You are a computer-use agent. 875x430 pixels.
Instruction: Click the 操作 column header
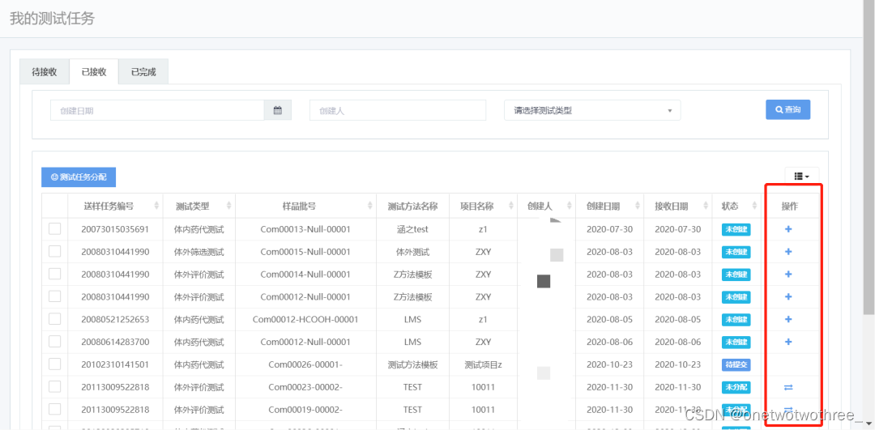790,206
